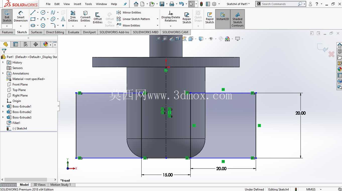Open the DisplayManager tab icon

click(x=45, y=44)
